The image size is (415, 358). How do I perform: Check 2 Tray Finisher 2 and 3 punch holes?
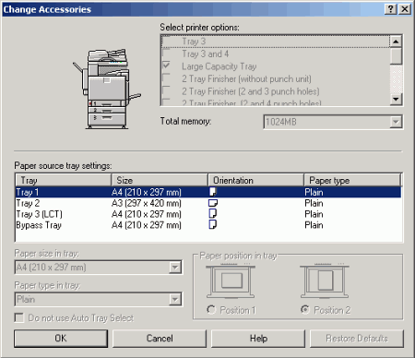166,91
